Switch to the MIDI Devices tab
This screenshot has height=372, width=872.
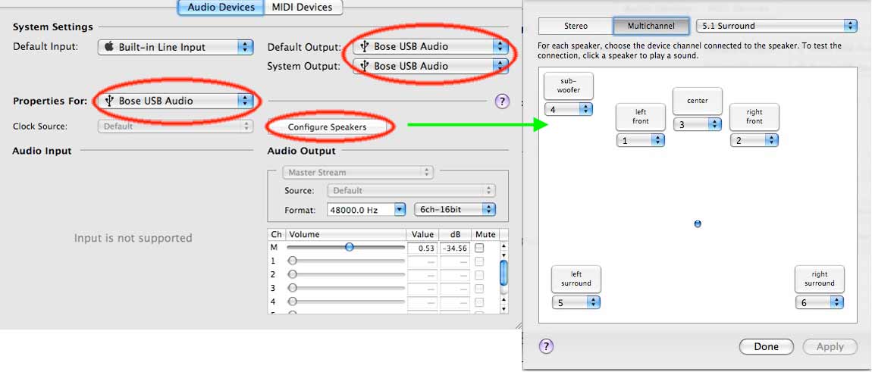pyautogui.click(x=302, y=8)
